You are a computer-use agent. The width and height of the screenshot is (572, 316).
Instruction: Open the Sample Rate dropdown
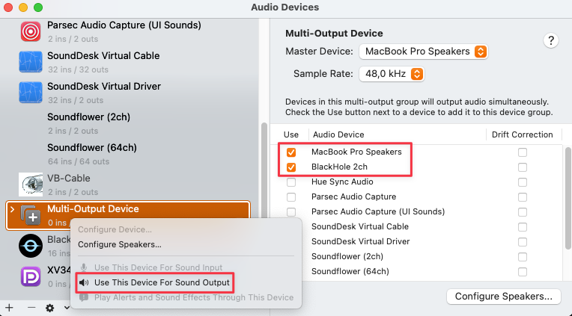coord(392,74)
